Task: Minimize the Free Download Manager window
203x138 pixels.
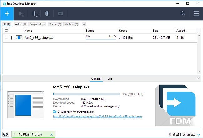Action: click(178, 3)
